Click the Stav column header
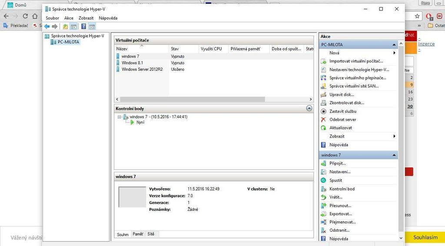The width and height of the screenshot is (445, 246). [184, 49]
